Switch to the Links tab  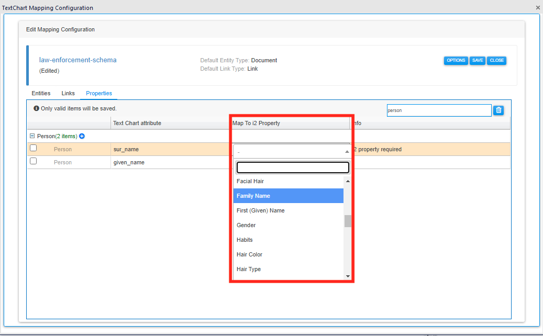[68, 93]
